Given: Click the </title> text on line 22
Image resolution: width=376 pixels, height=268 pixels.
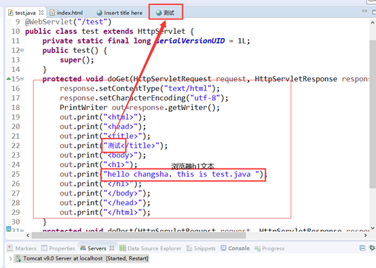Looking at the screenshot, I should coord(138,145).
